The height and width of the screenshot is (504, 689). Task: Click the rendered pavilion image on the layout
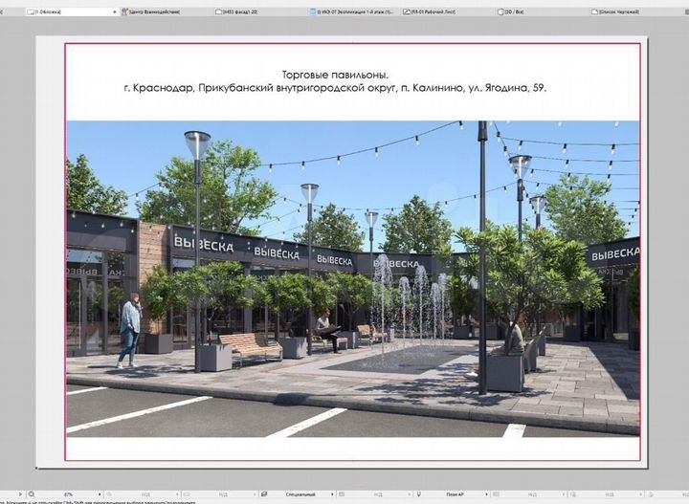point(353,279)
